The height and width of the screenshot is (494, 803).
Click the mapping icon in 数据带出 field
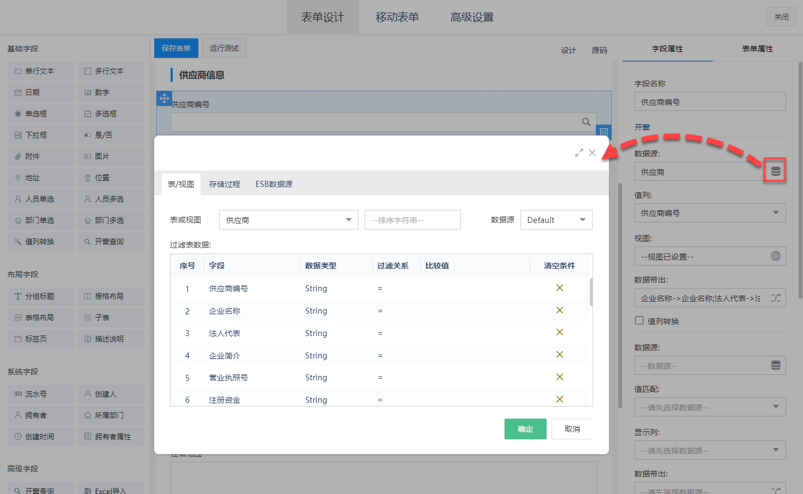[776, 298]
